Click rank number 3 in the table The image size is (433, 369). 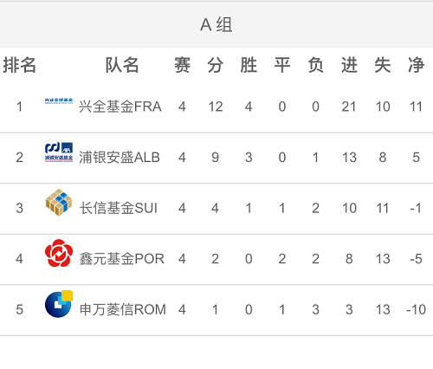click(x=19, y=208)
